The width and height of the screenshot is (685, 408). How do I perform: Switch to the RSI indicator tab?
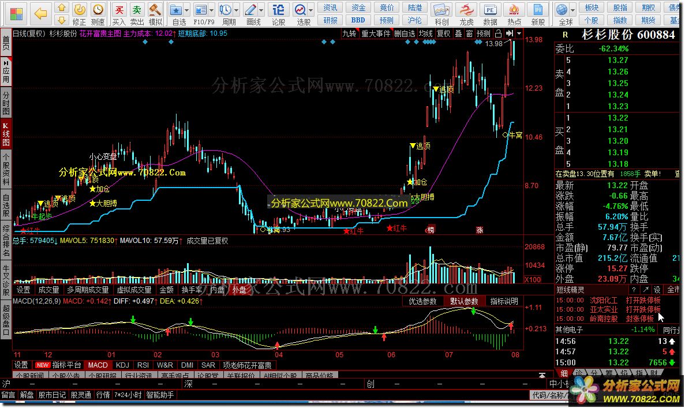click(143, 365)
